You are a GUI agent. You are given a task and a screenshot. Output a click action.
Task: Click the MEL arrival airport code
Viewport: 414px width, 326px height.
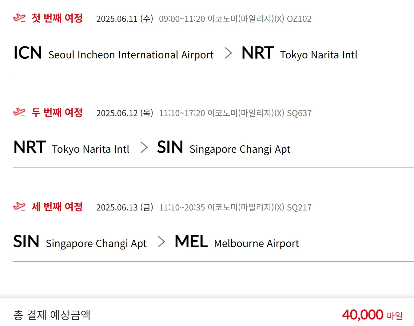[191, 242]
